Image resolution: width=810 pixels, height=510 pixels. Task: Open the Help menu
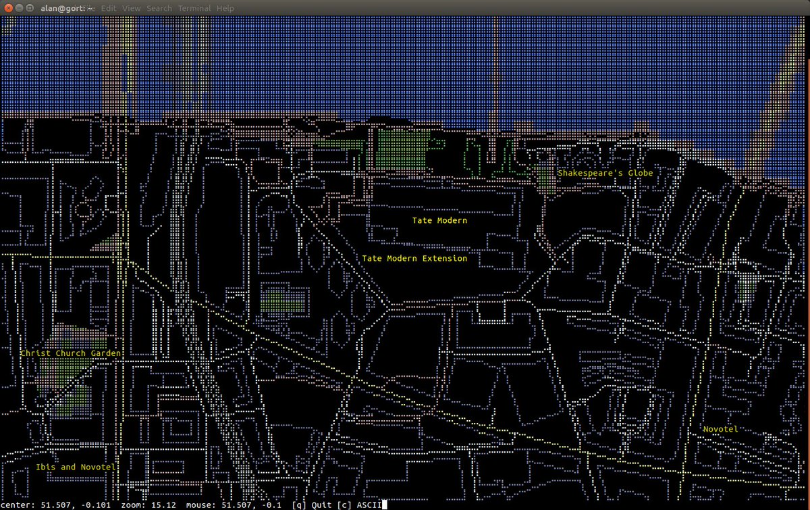click(x=225, y=8)
